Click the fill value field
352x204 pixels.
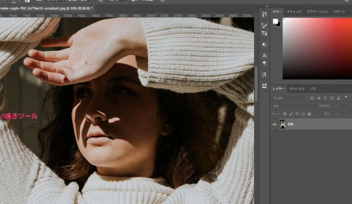(x=337, y=114)
